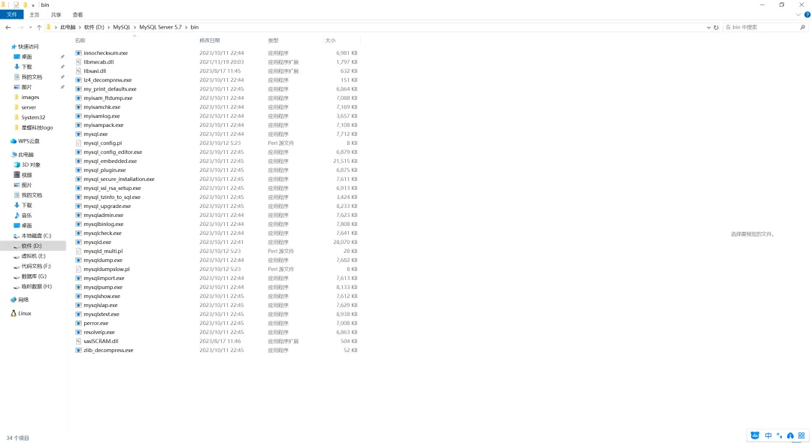Click the blue IME icon in tray
This screenshot has width=812, height=443.
pyautogui.click(x=755, y=435)
